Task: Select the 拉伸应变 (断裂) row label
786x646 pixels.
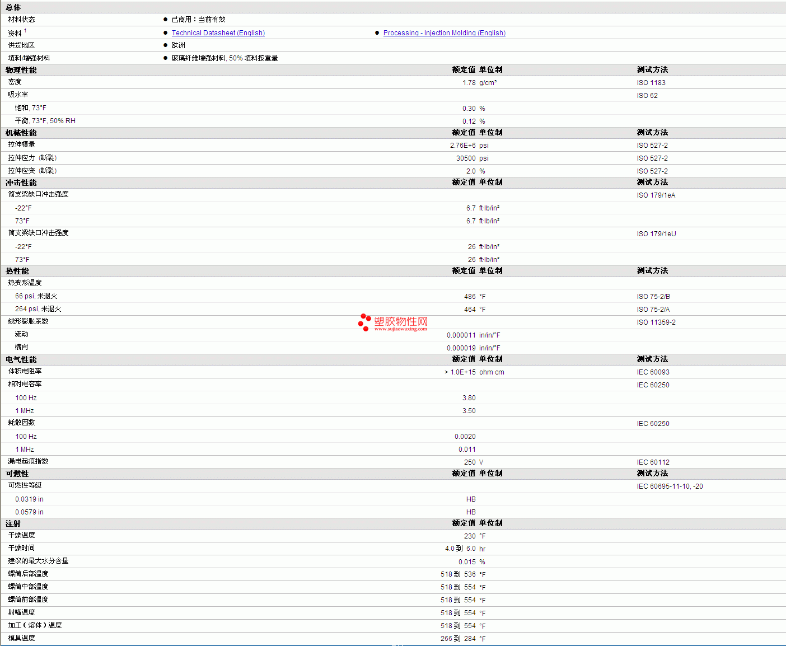Action: tap(32, 171)
